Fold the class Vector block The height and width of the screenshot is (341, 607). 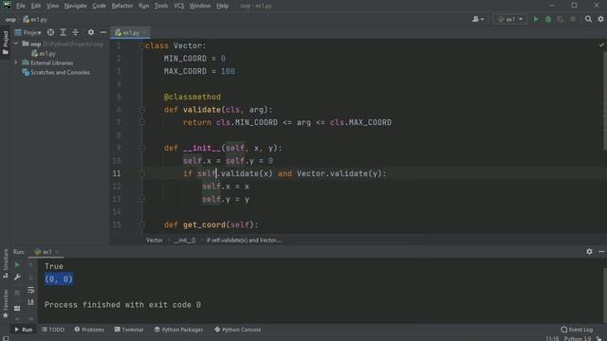[141, 46]
